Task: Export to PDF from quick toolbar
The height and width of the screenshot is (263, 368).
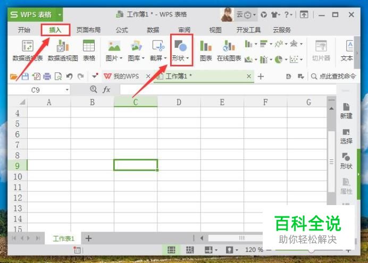Action: pos(36,77)
